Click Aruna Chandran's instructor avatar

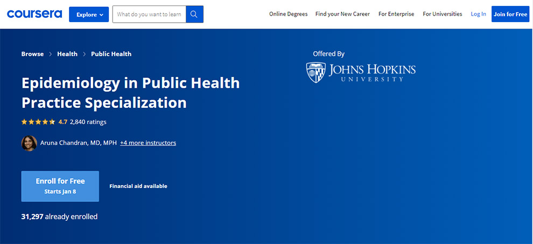coord(29,143)
